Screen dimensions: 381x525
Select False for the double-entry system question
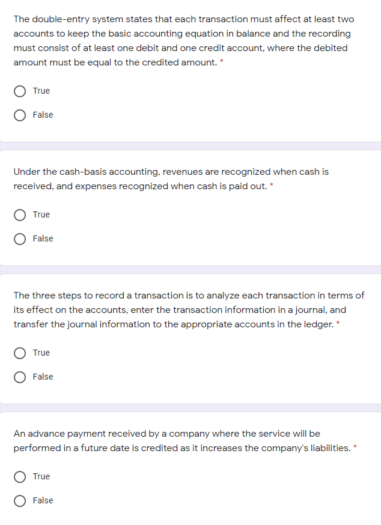pyautogui.click(x=20, y=115)
